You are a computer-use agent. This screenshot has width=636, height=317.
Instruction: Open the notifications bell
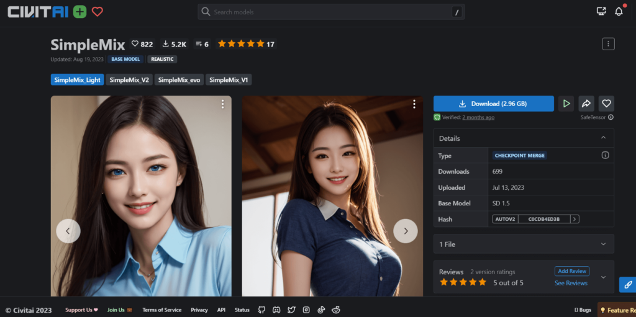tap(619, 12)
